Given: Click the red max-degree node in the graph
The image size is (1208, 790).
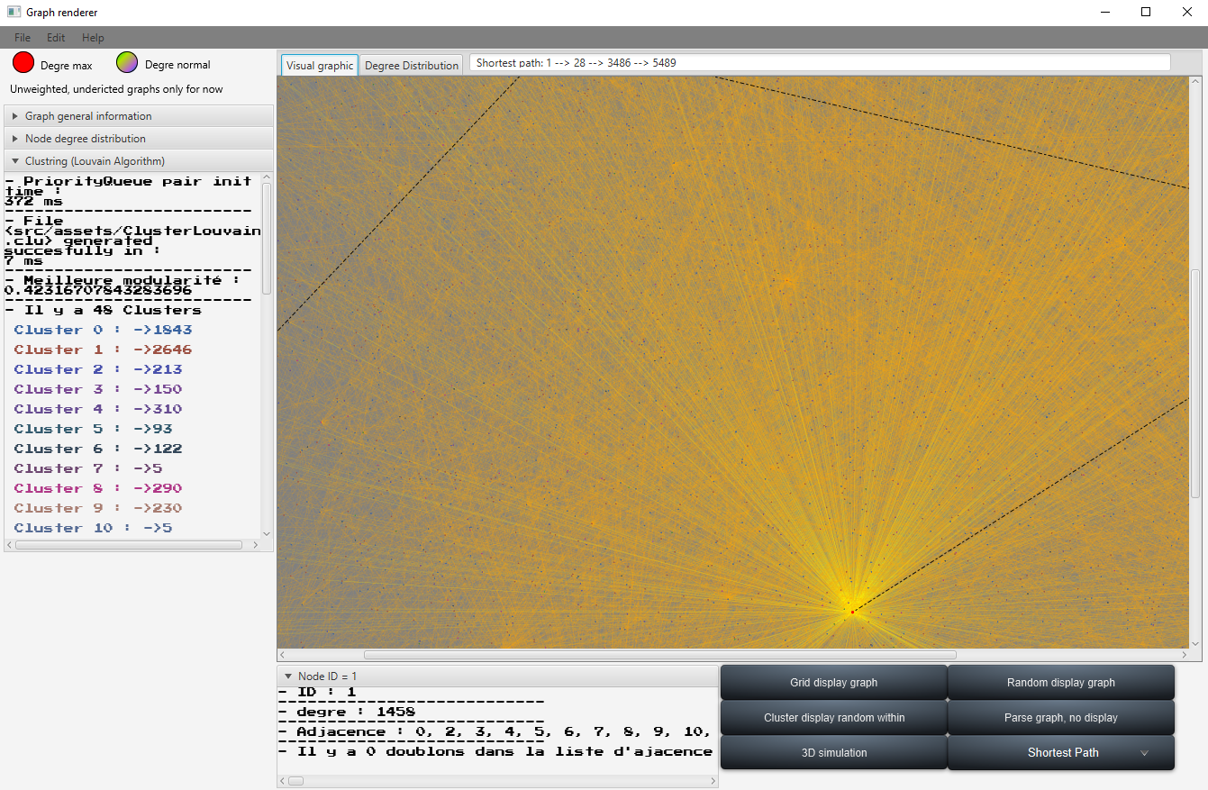Looking at the screenshot, I should pyautogui.click(x=852, y=612).
